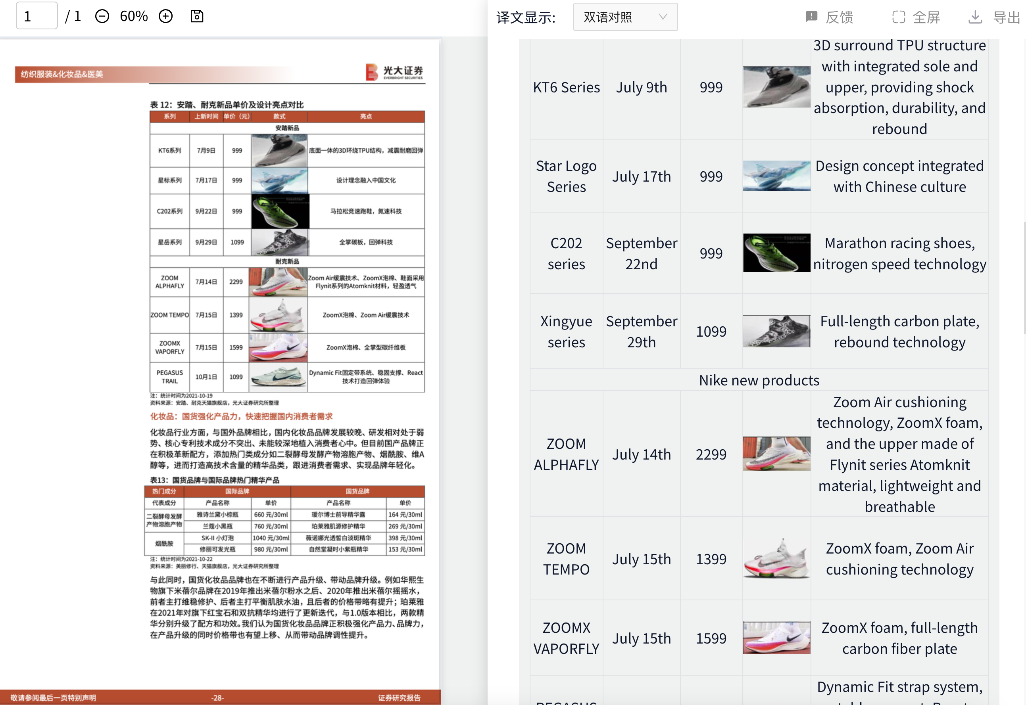Click the 'C202 series' cell
The height and width of the screenshot is (705, 1026).
click(567, 253)
